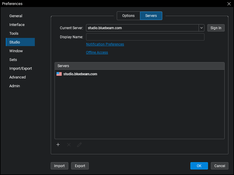Click the flag icon beside studio.bluebeam.com
234x175 pixels.
(59, 74)
